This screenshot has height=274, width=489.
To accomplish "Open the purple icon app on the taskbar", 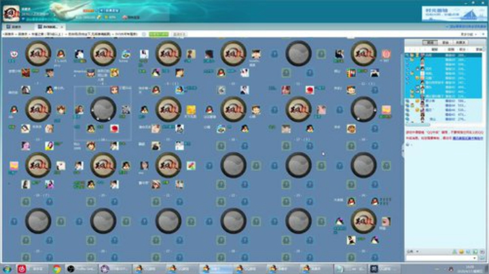I will pos(115,269).
